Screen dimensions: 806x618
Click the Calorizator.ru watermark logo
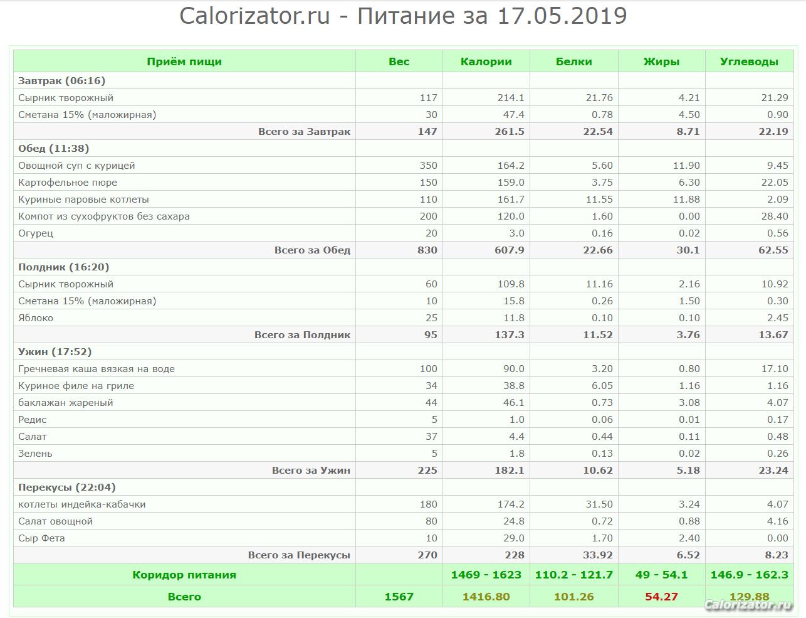tap(748, 605)
